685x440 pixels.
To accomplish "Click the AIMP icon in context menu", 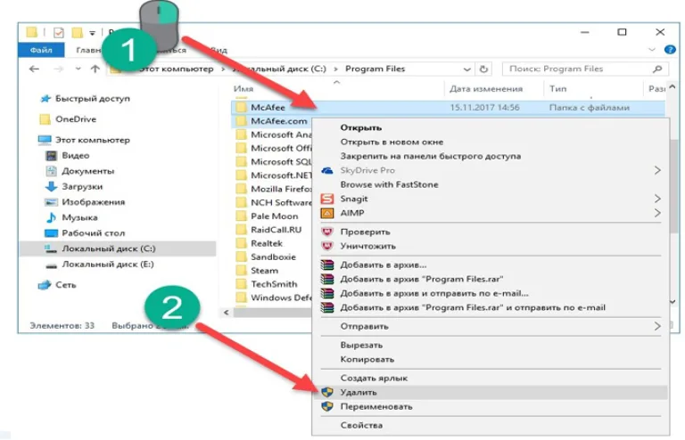I will point(327,213).
